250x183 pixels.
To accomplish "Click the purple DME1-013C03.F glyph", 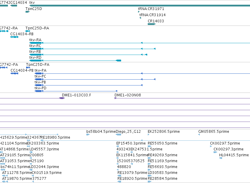I will click(x=62, y=98).
